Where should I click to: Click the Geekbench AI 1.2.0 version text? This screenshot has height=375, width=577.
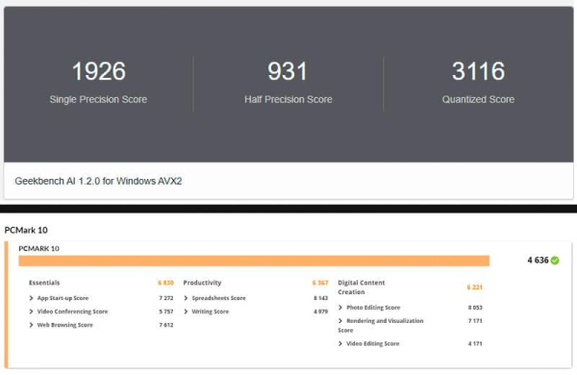point(98,181)
